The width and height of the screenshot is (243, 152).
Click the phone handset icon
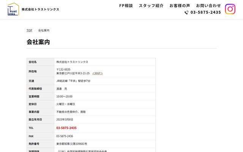(186, 12)
